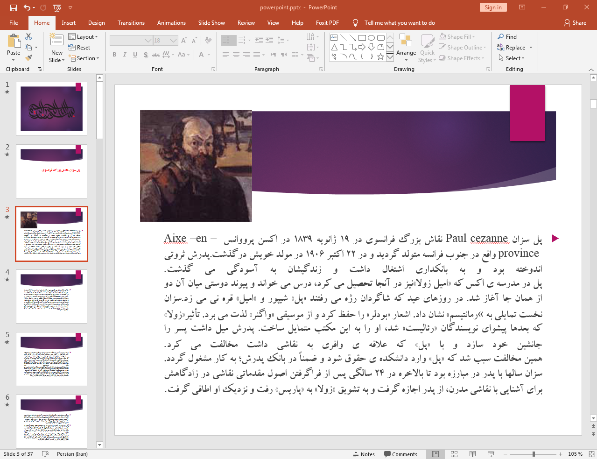Switch to the Animations tab
Image resolution: width=597 pixels, height=459 pixels.
point(171,22)
